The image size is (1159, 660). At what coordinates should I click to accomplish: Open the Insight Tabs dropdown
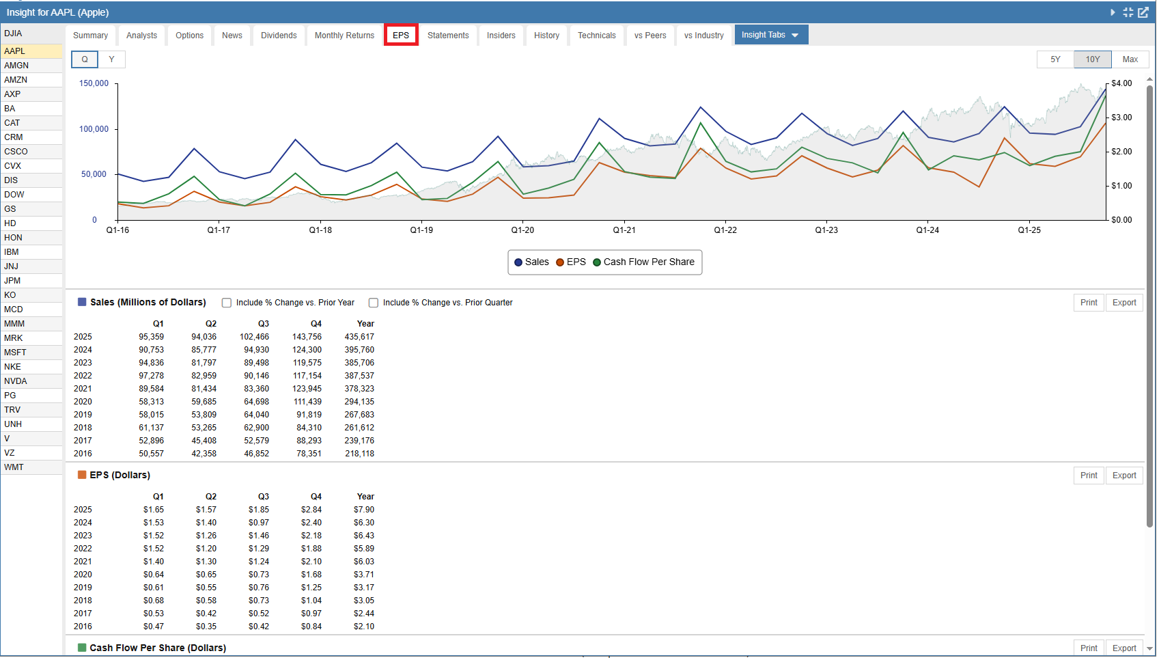[771, 35]
